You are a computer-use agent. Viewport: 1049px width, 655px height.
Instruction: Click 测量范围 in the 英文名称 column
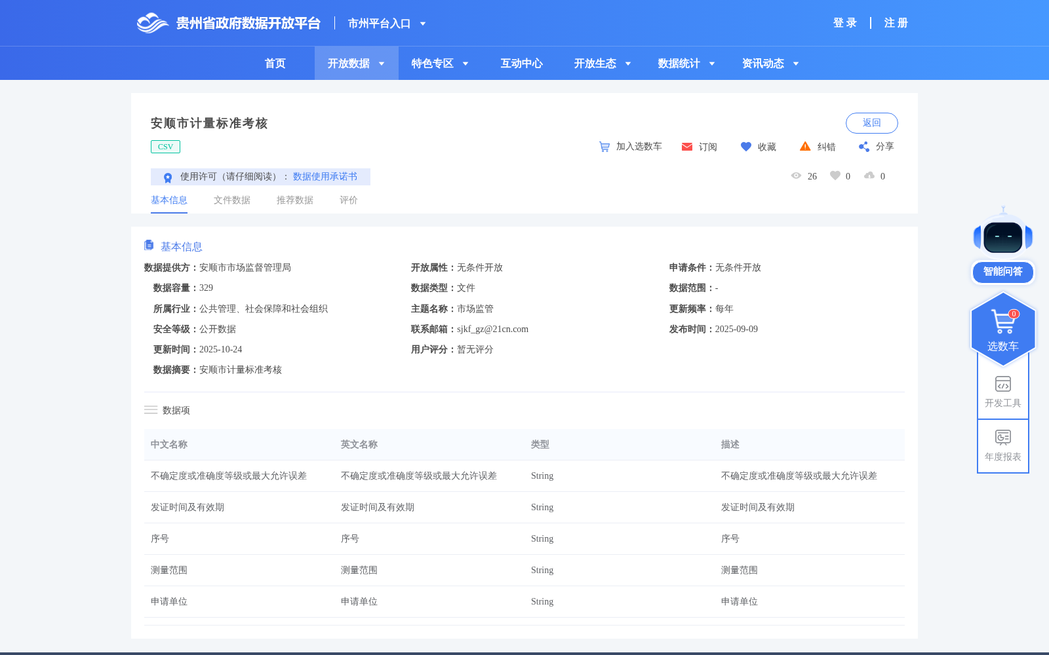click(x=359, y=571)
